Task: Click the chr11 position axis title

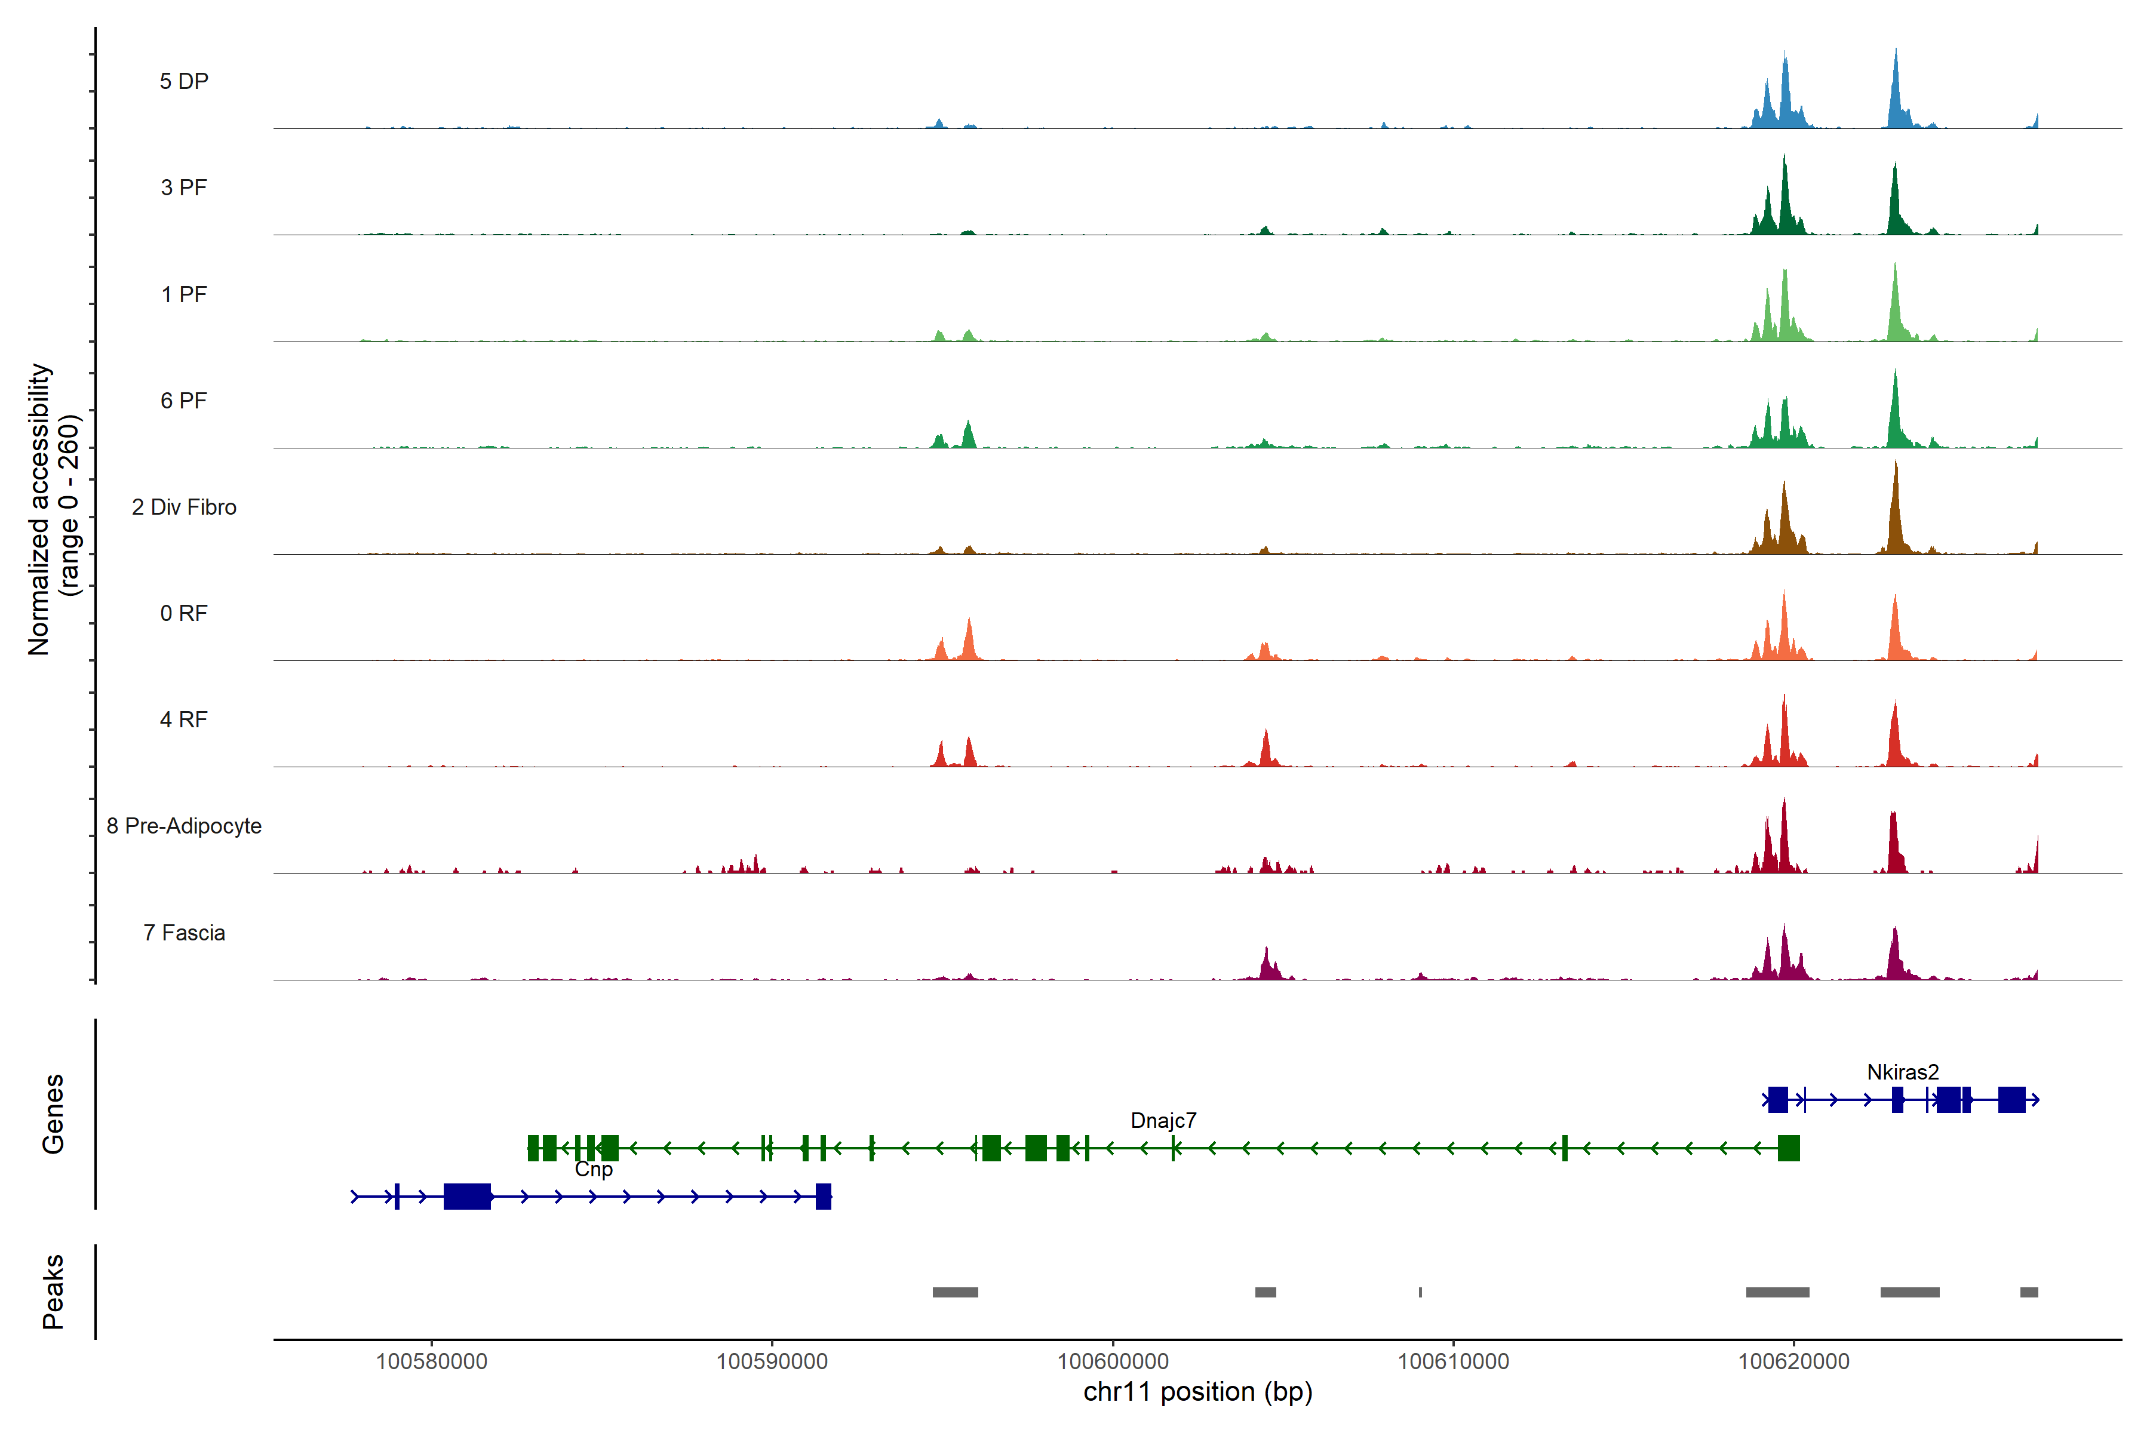Action: [1197, 1392]
